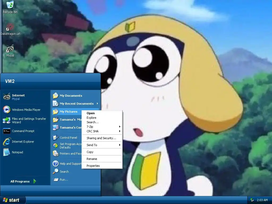Select Sharing and Security... menu entry

click(x=102, y=138)
